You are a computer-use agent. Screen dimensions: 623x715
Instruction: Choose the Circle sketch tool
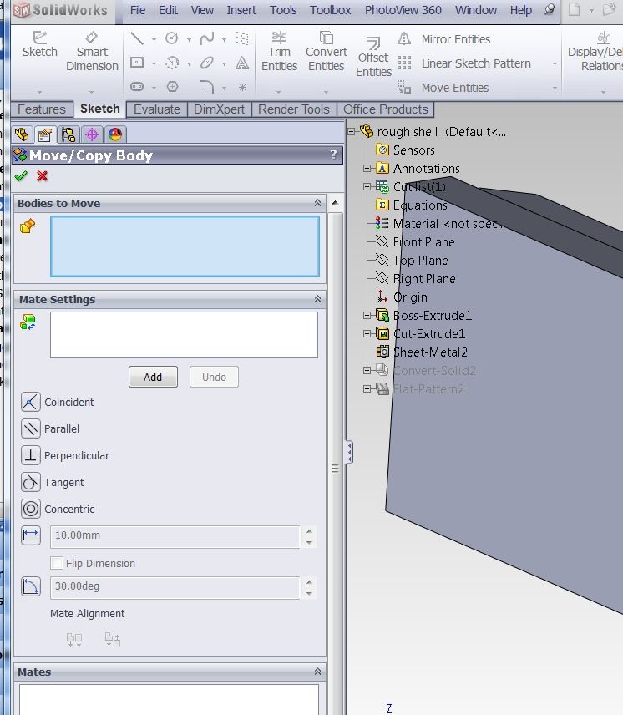(172, 38)
